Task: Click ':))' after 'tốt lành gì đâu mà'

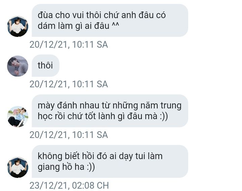Action: 163,116
